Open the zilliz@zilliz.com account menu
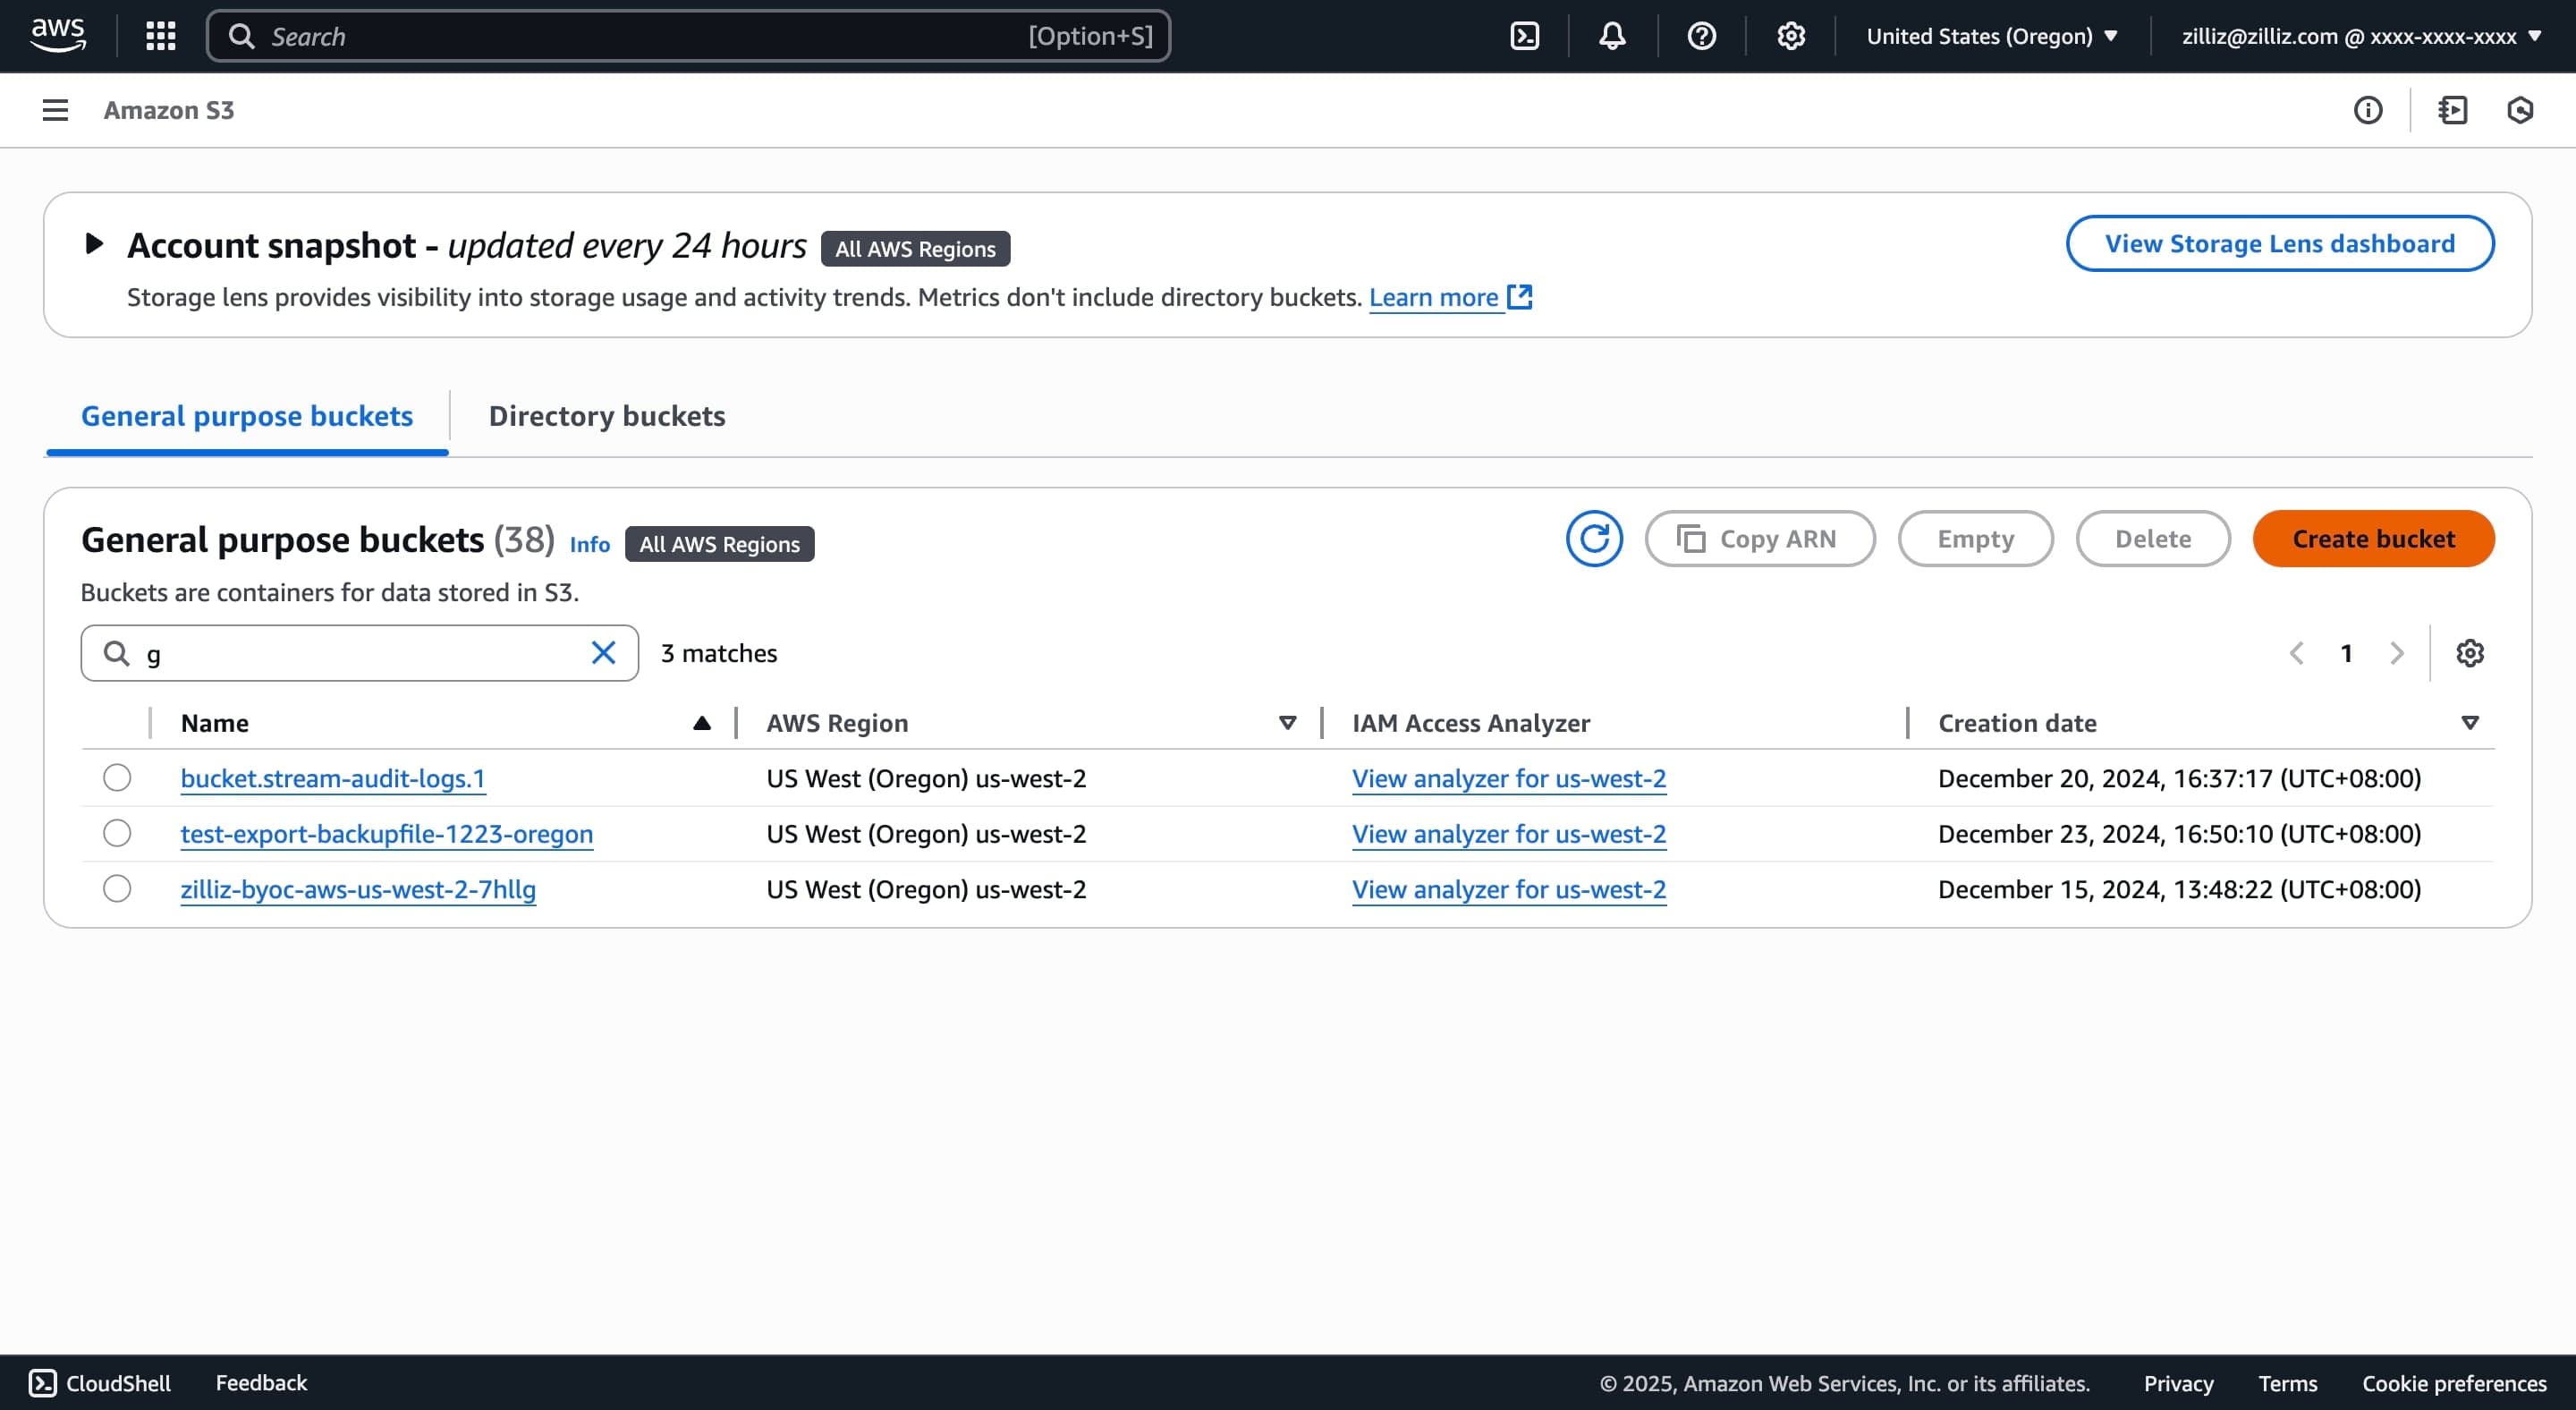The image size is (2576, 1410). click(x=2361, y=36)
